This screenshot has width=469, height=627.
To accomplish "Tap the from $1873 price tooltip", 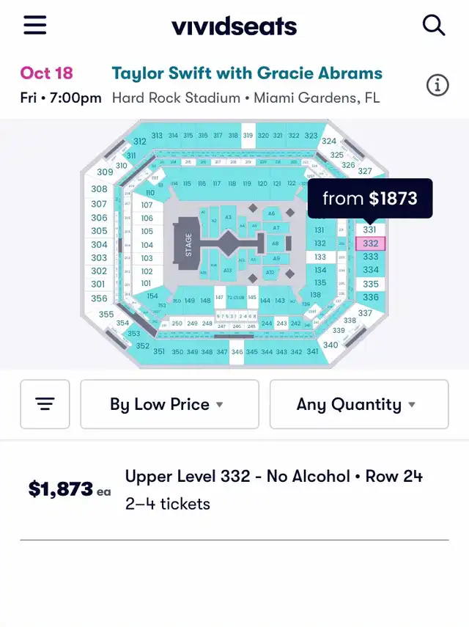I will click(x=370, y=198).
